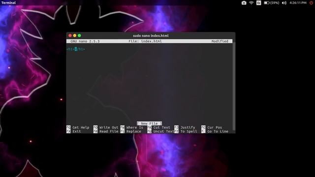Screen dimensions: 315x177
Task: Click the terminal window vertical scrollbar
Action: pos(234,87)
